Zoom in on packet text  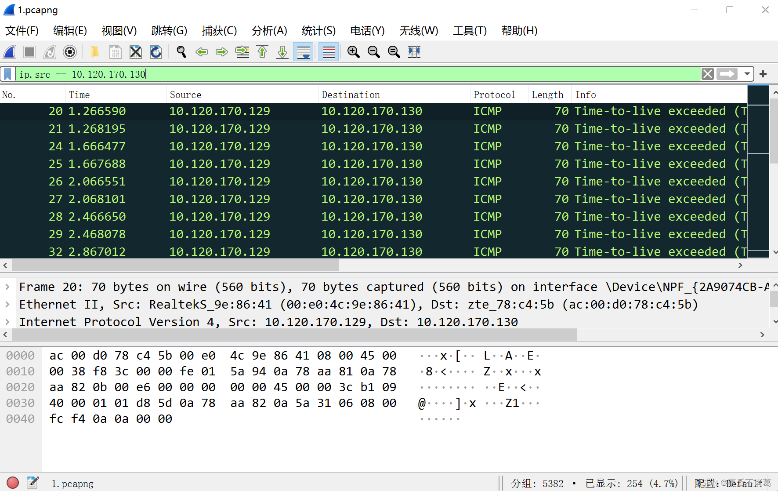pyautogui.click(x=354, y=52)
